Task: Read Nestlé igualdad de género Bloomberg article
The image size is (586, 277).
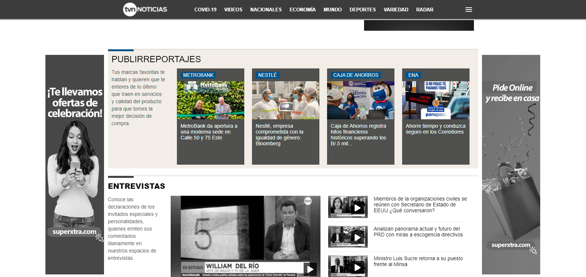Action: point(279,135)
